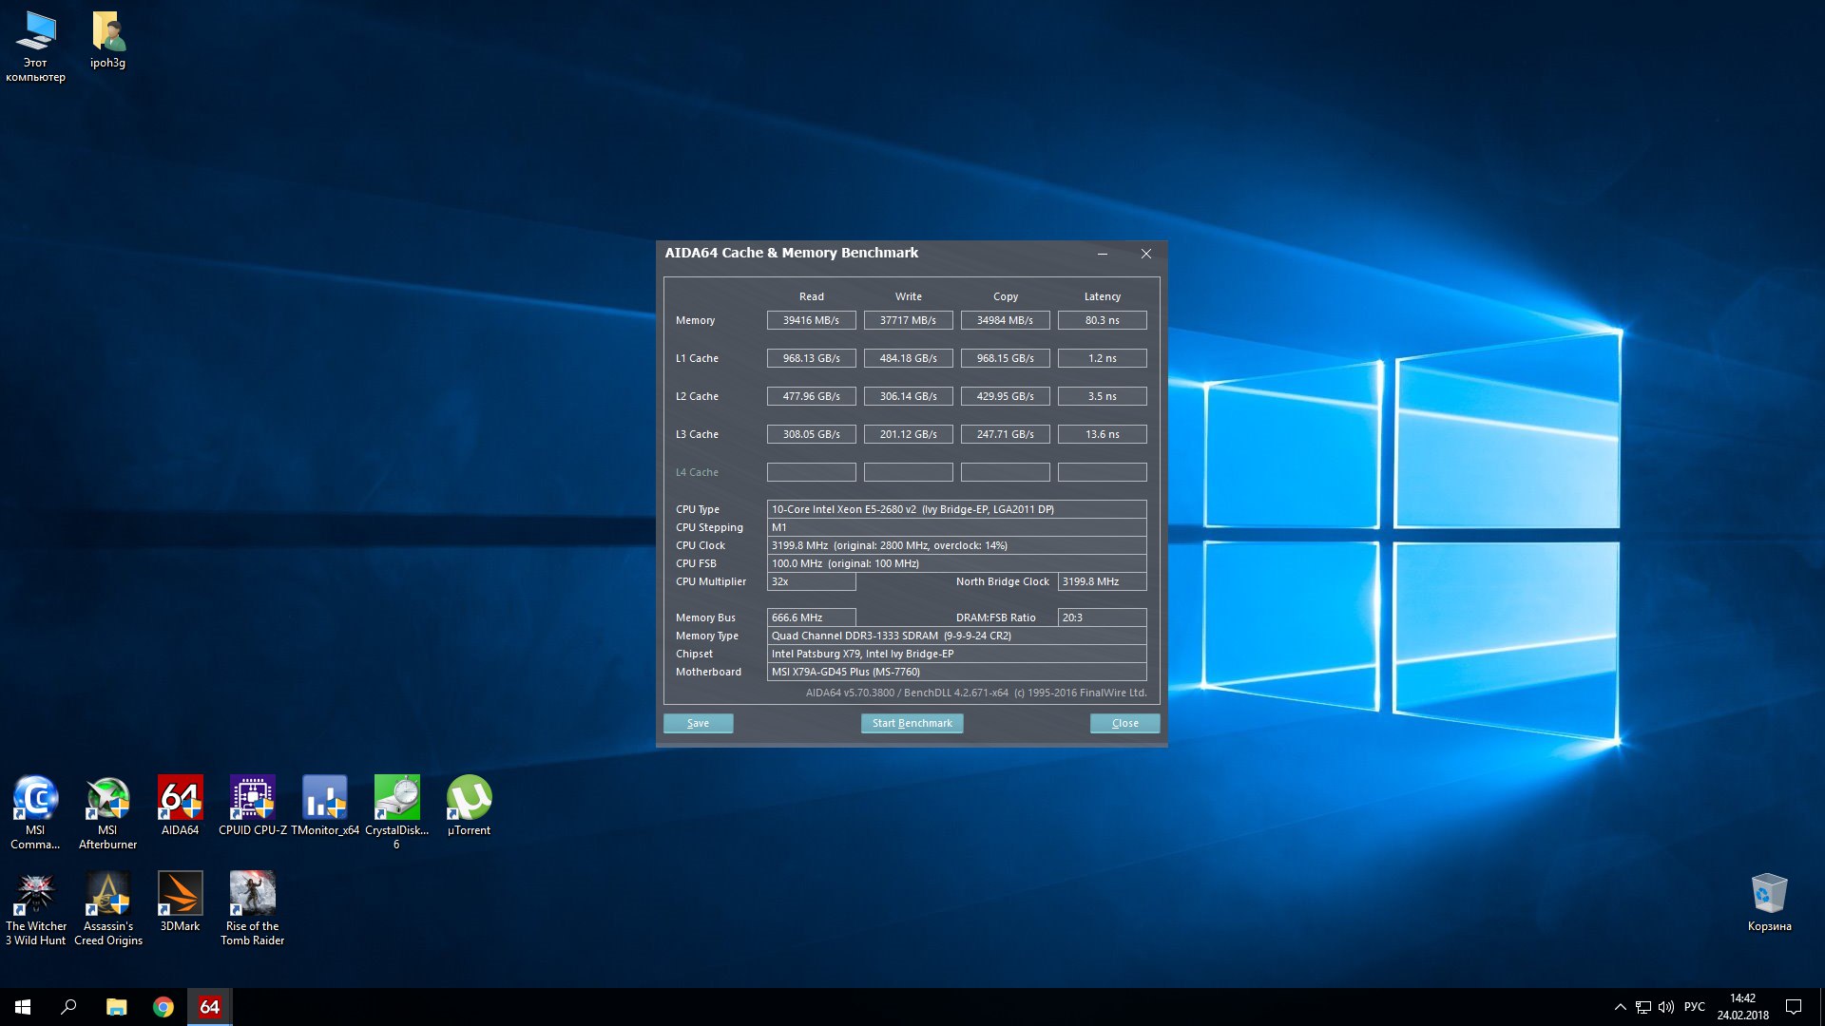Open the Recycle Bin (Корзина)
Image resolution: width=1825 pixels, height=1026 pixels.
pyautogui.click(x=1769, y=895)
